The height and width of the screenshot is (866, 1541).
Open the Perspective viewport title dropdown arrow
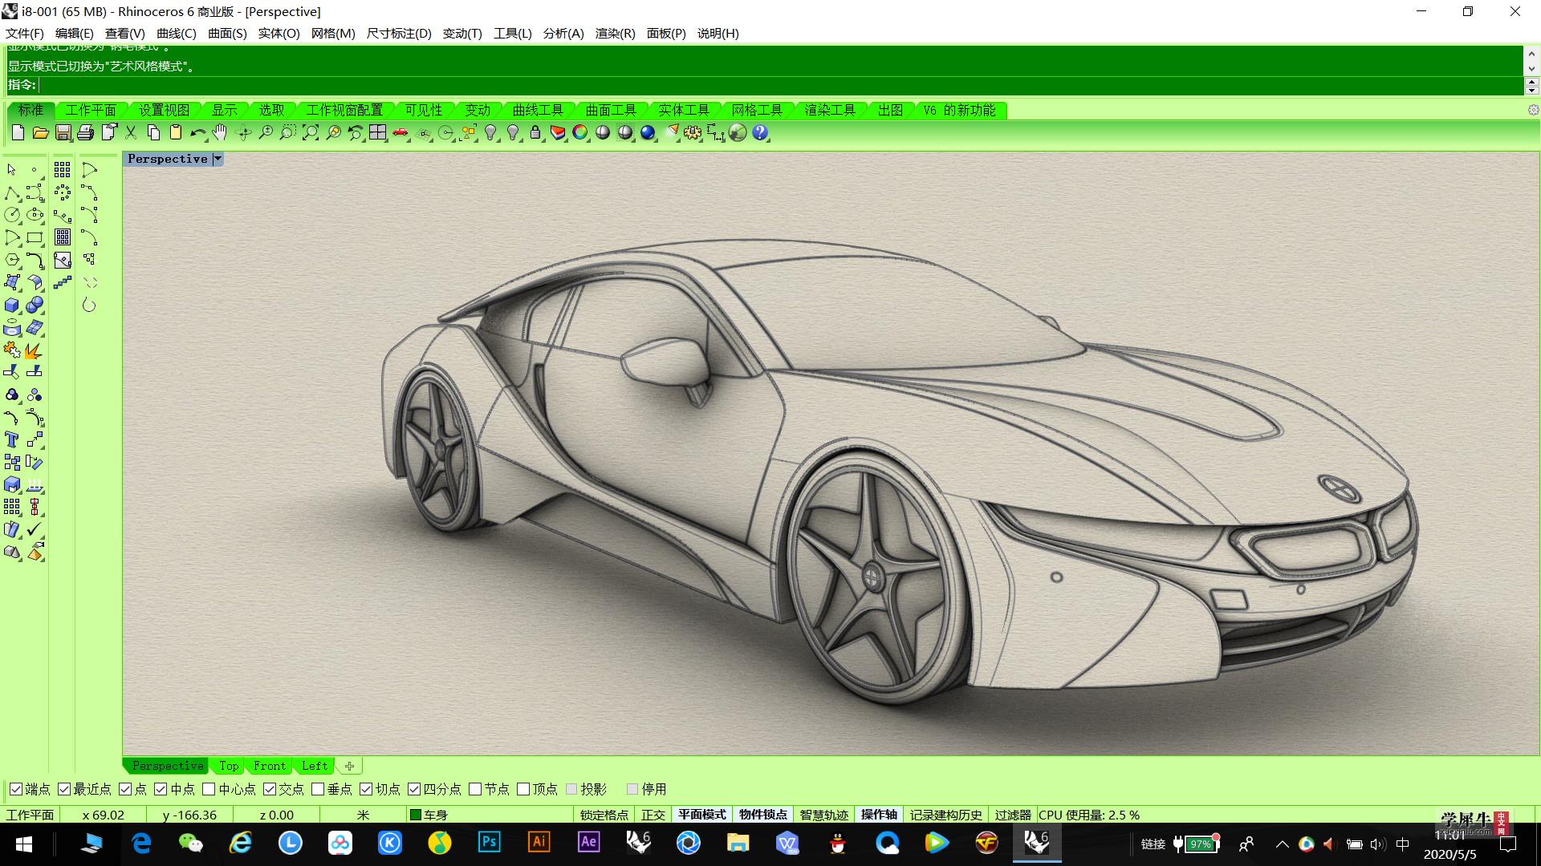click(218, 159)
